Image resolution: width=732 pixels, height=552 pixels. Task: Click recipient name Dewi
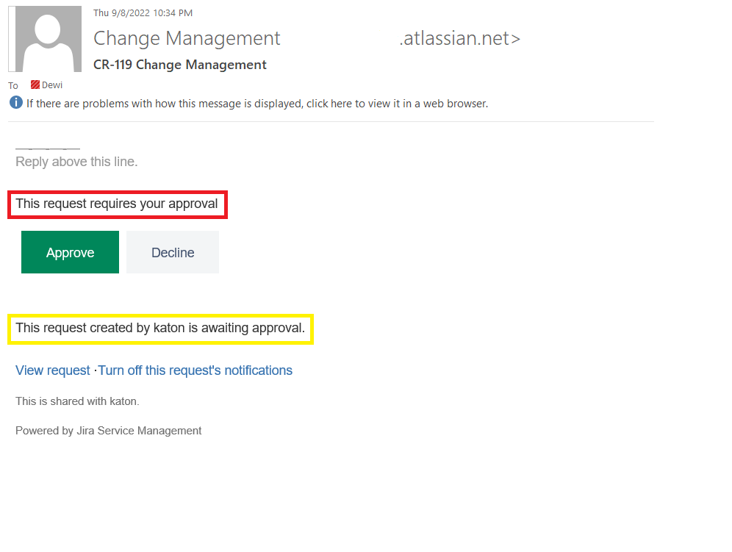[x=52, y=85]
